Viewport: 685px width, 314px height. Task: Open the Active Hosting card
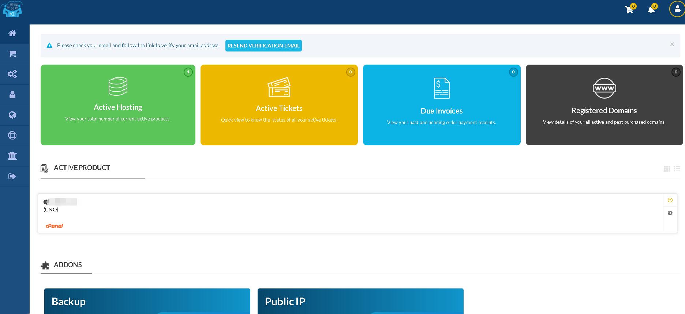tap(118, 105)
